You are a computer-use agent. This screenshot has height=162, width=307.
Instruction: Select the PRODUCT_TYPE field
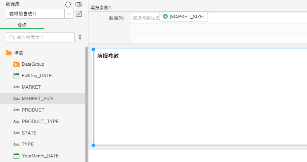(40, 122)
